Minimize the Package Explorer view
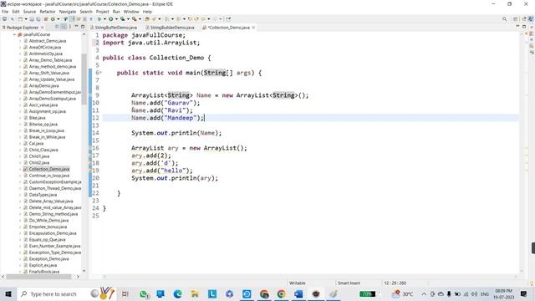The width and height of the screenshot is (535, 301). click(76, 27)
